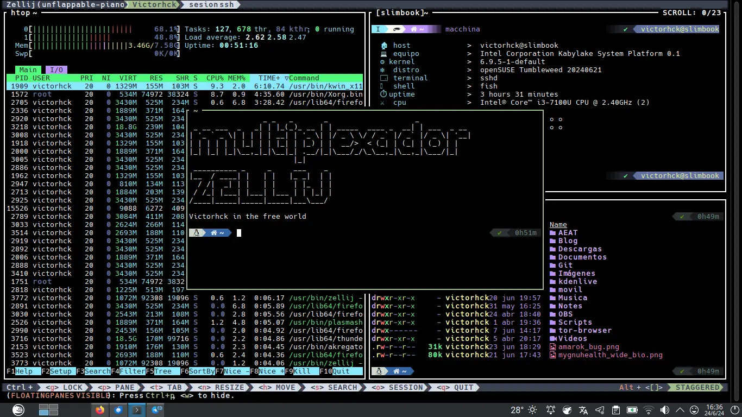Viewport: 742px width, 417px height.
Task: Click the translate tray icon
Action: [583, 410]
